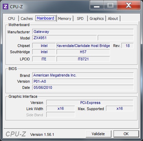Minimize the CPU-Z window
This screenshot has width=143, height=141.
[97, 5]
